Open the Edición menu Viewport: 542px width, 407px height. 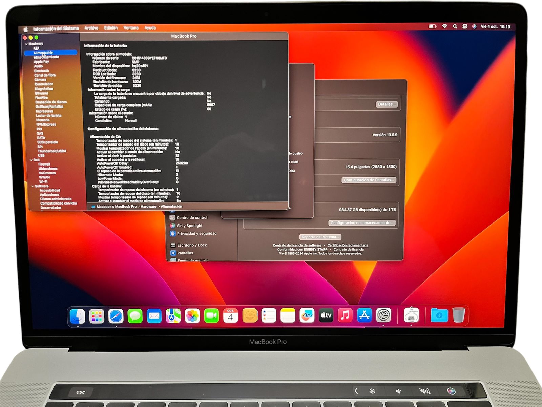pyautogui.click(x=111, y=28)
